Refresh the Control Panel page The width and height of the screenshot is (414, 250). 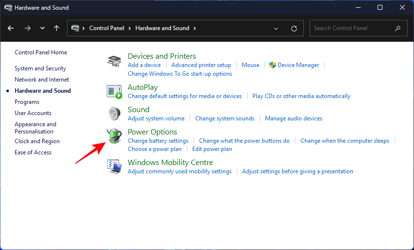(294, 28)
